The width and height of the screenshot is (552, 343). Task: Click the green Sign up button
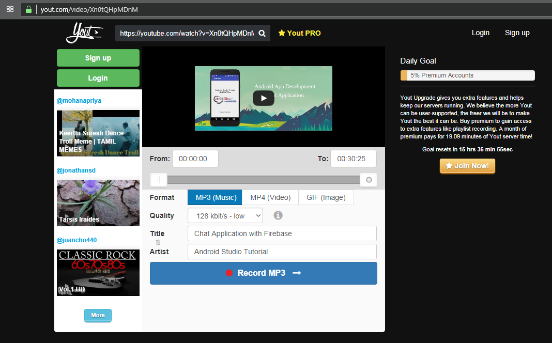(x=98, y=58)
